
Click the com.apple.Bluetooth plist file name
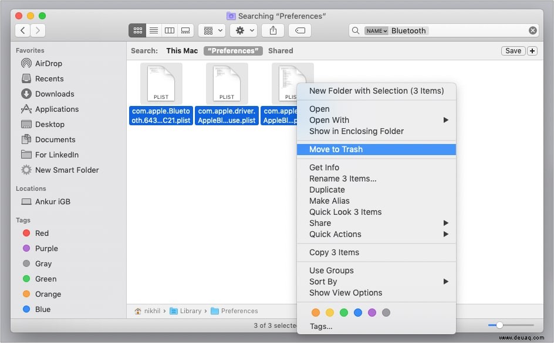pos(161,116)
